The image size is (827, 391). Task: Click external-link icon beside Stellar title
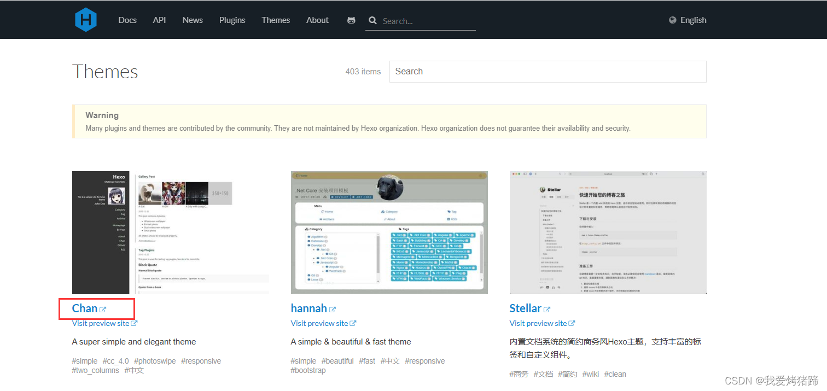click(547, 310)
